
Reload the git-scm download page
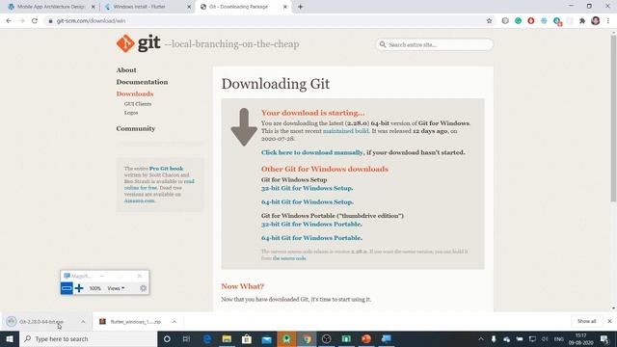tap(35, 21)
